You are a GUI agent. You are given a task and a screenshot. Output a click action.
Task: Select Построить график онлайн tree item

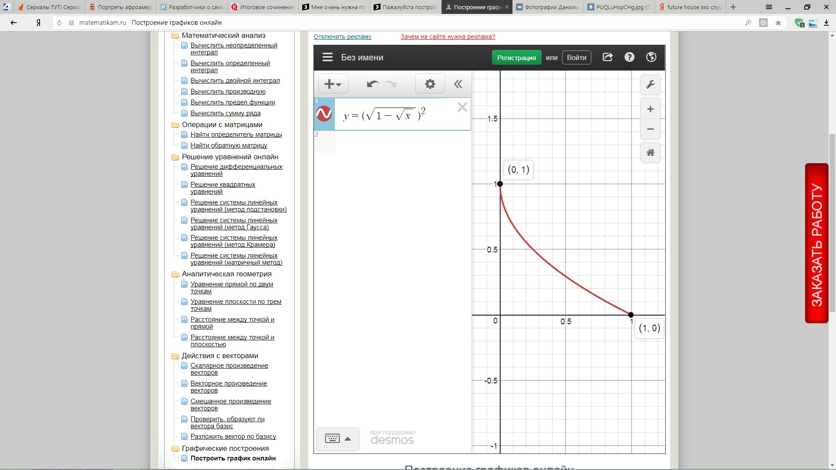[233, 458]
